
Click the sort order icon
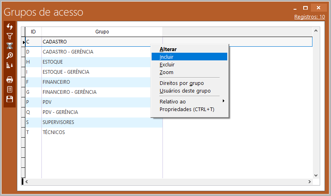pos(10,65)
